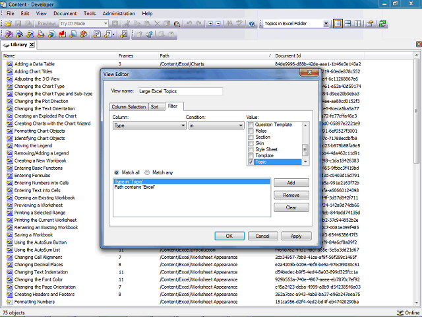Click the new Section icon with arrow
This screenshot has width=422, height=317.
[19, 34]
